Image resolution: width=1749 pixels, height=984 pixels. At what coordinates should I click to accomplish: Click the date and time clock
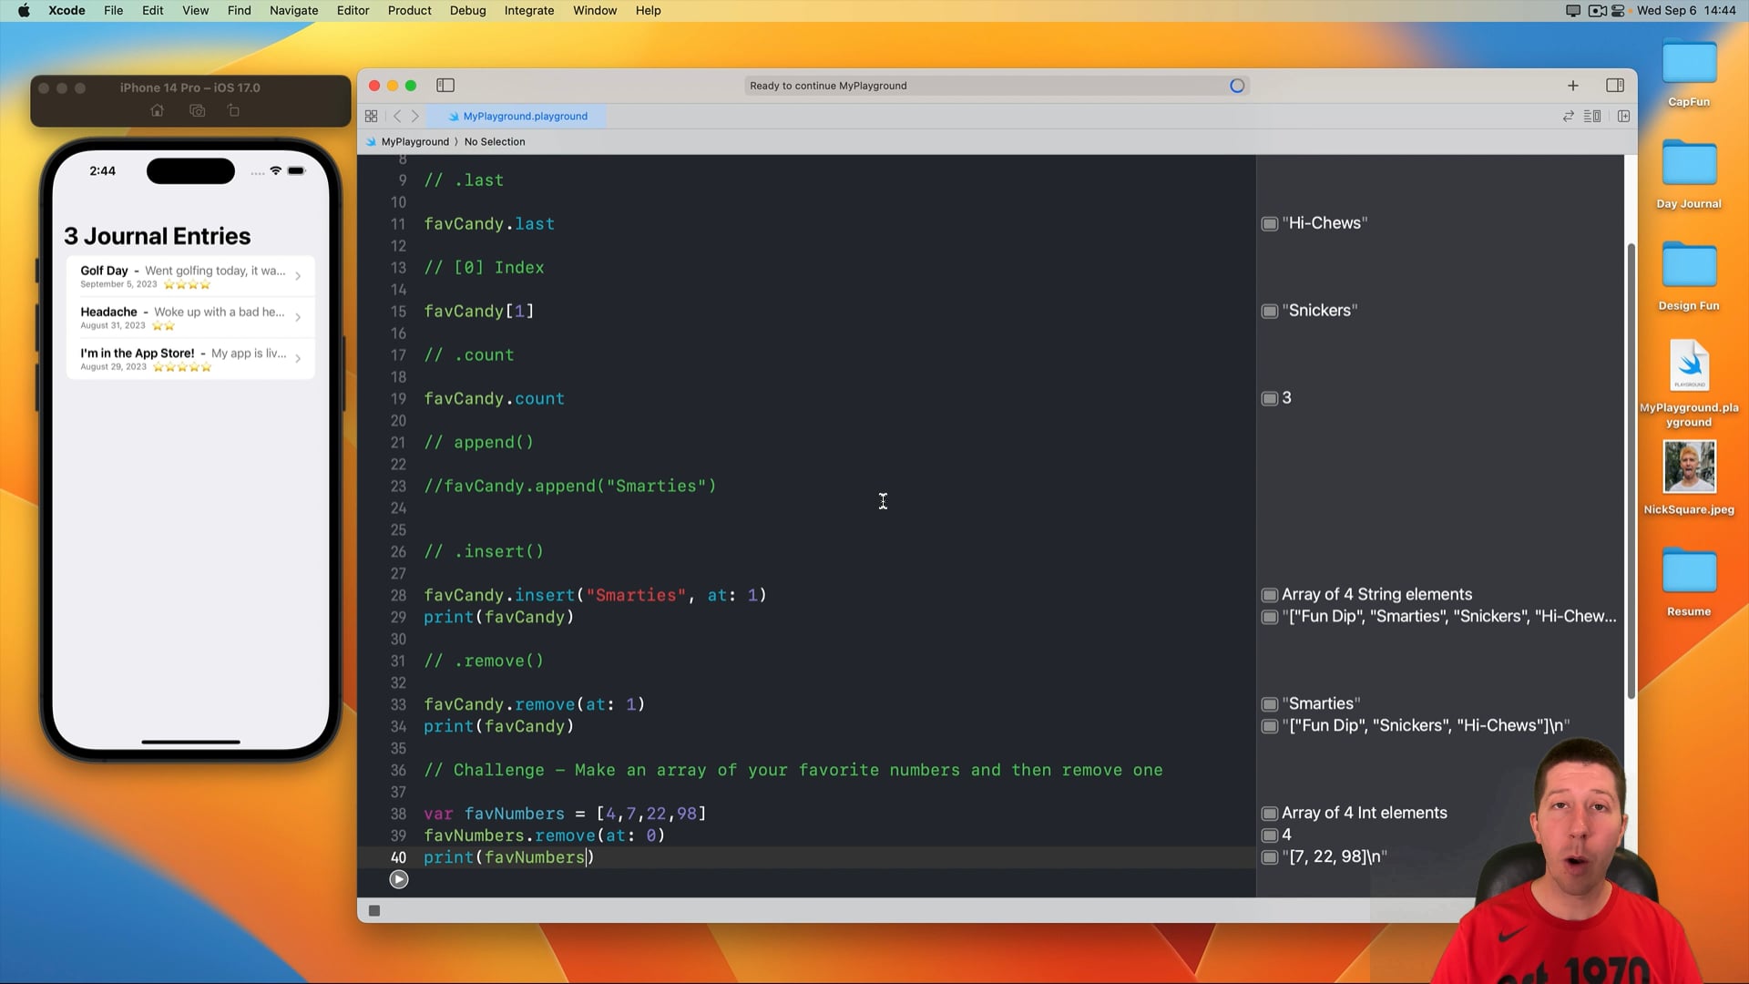pos(1686,11)
